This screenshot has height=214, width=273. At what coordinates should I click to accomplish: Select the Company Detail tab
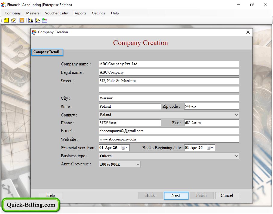point(47,52)
